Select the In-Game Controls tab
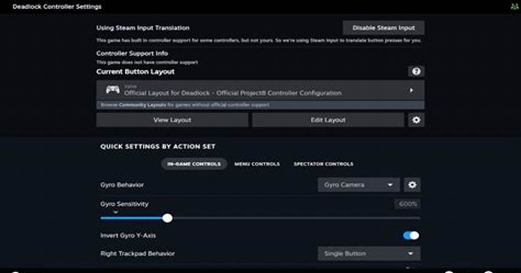This screenshot has height=273, width=521. 194,164
